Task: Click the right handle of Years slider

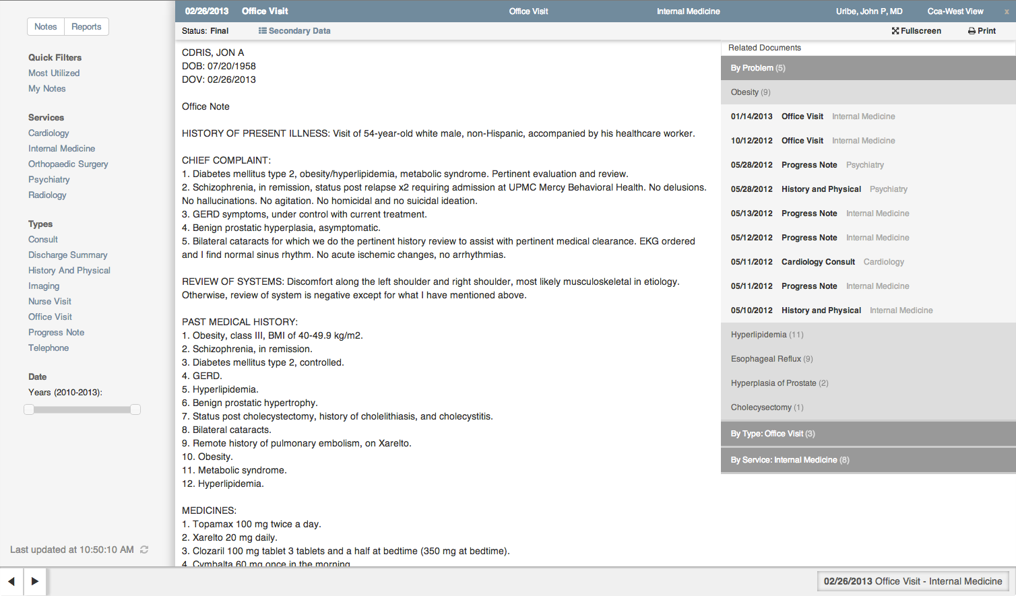Action: click(x=135, y=409)
